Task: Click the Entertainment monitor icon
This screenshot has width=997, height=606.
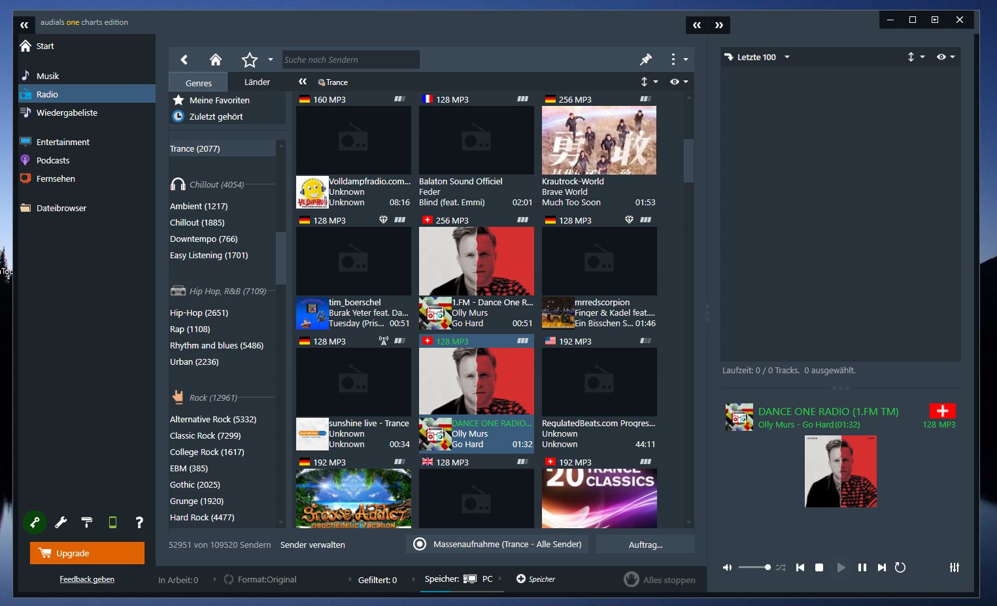Action: [x=25, y=142]
